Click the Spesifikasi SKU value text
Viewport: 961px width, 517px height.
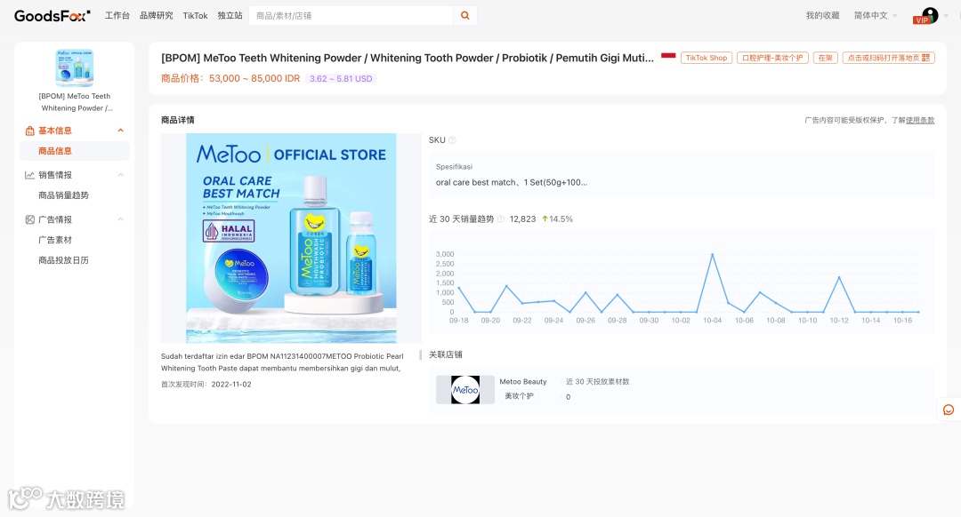point(511,182)
